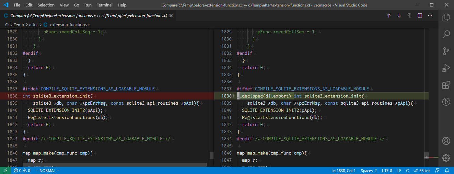Go to next change arrow
454x174 pixels.
[399, 16]
